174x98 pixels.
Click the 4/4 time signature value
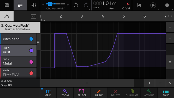tap(111, 8)
